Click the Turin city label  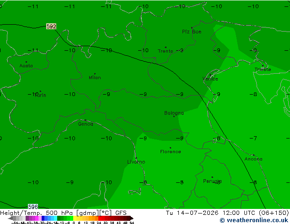(x=40, y=95)
